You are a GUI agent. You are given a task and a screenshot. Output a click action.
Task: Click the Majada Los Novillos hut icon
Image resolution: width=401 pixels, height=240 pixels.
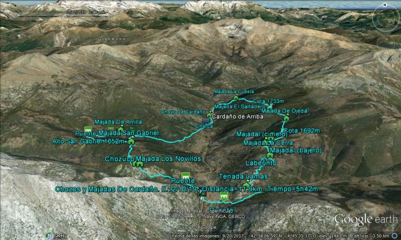[x=140, y=164]
